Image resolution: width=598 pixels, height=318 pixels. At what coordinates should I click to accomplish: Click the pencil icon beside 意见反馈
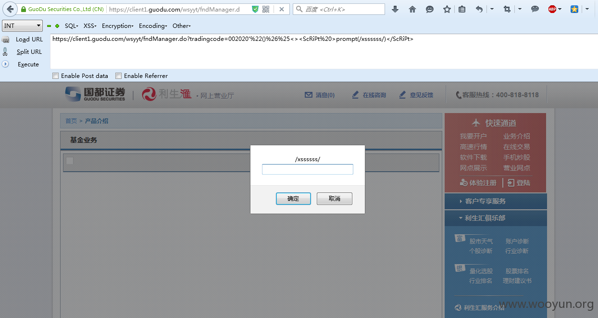[403, 95]
